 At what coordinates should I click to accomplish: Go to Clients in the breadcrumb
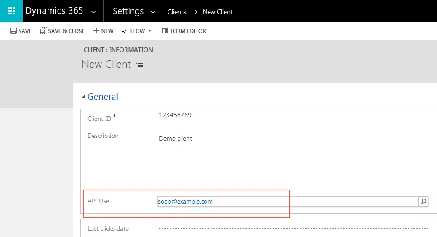[x=177, y=12]
